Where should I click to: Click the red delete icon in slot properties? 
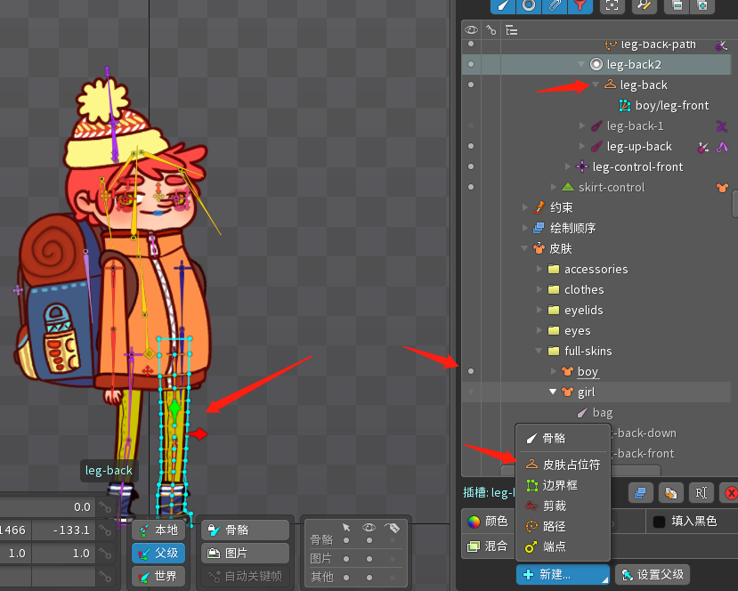[x=731, y=492]
